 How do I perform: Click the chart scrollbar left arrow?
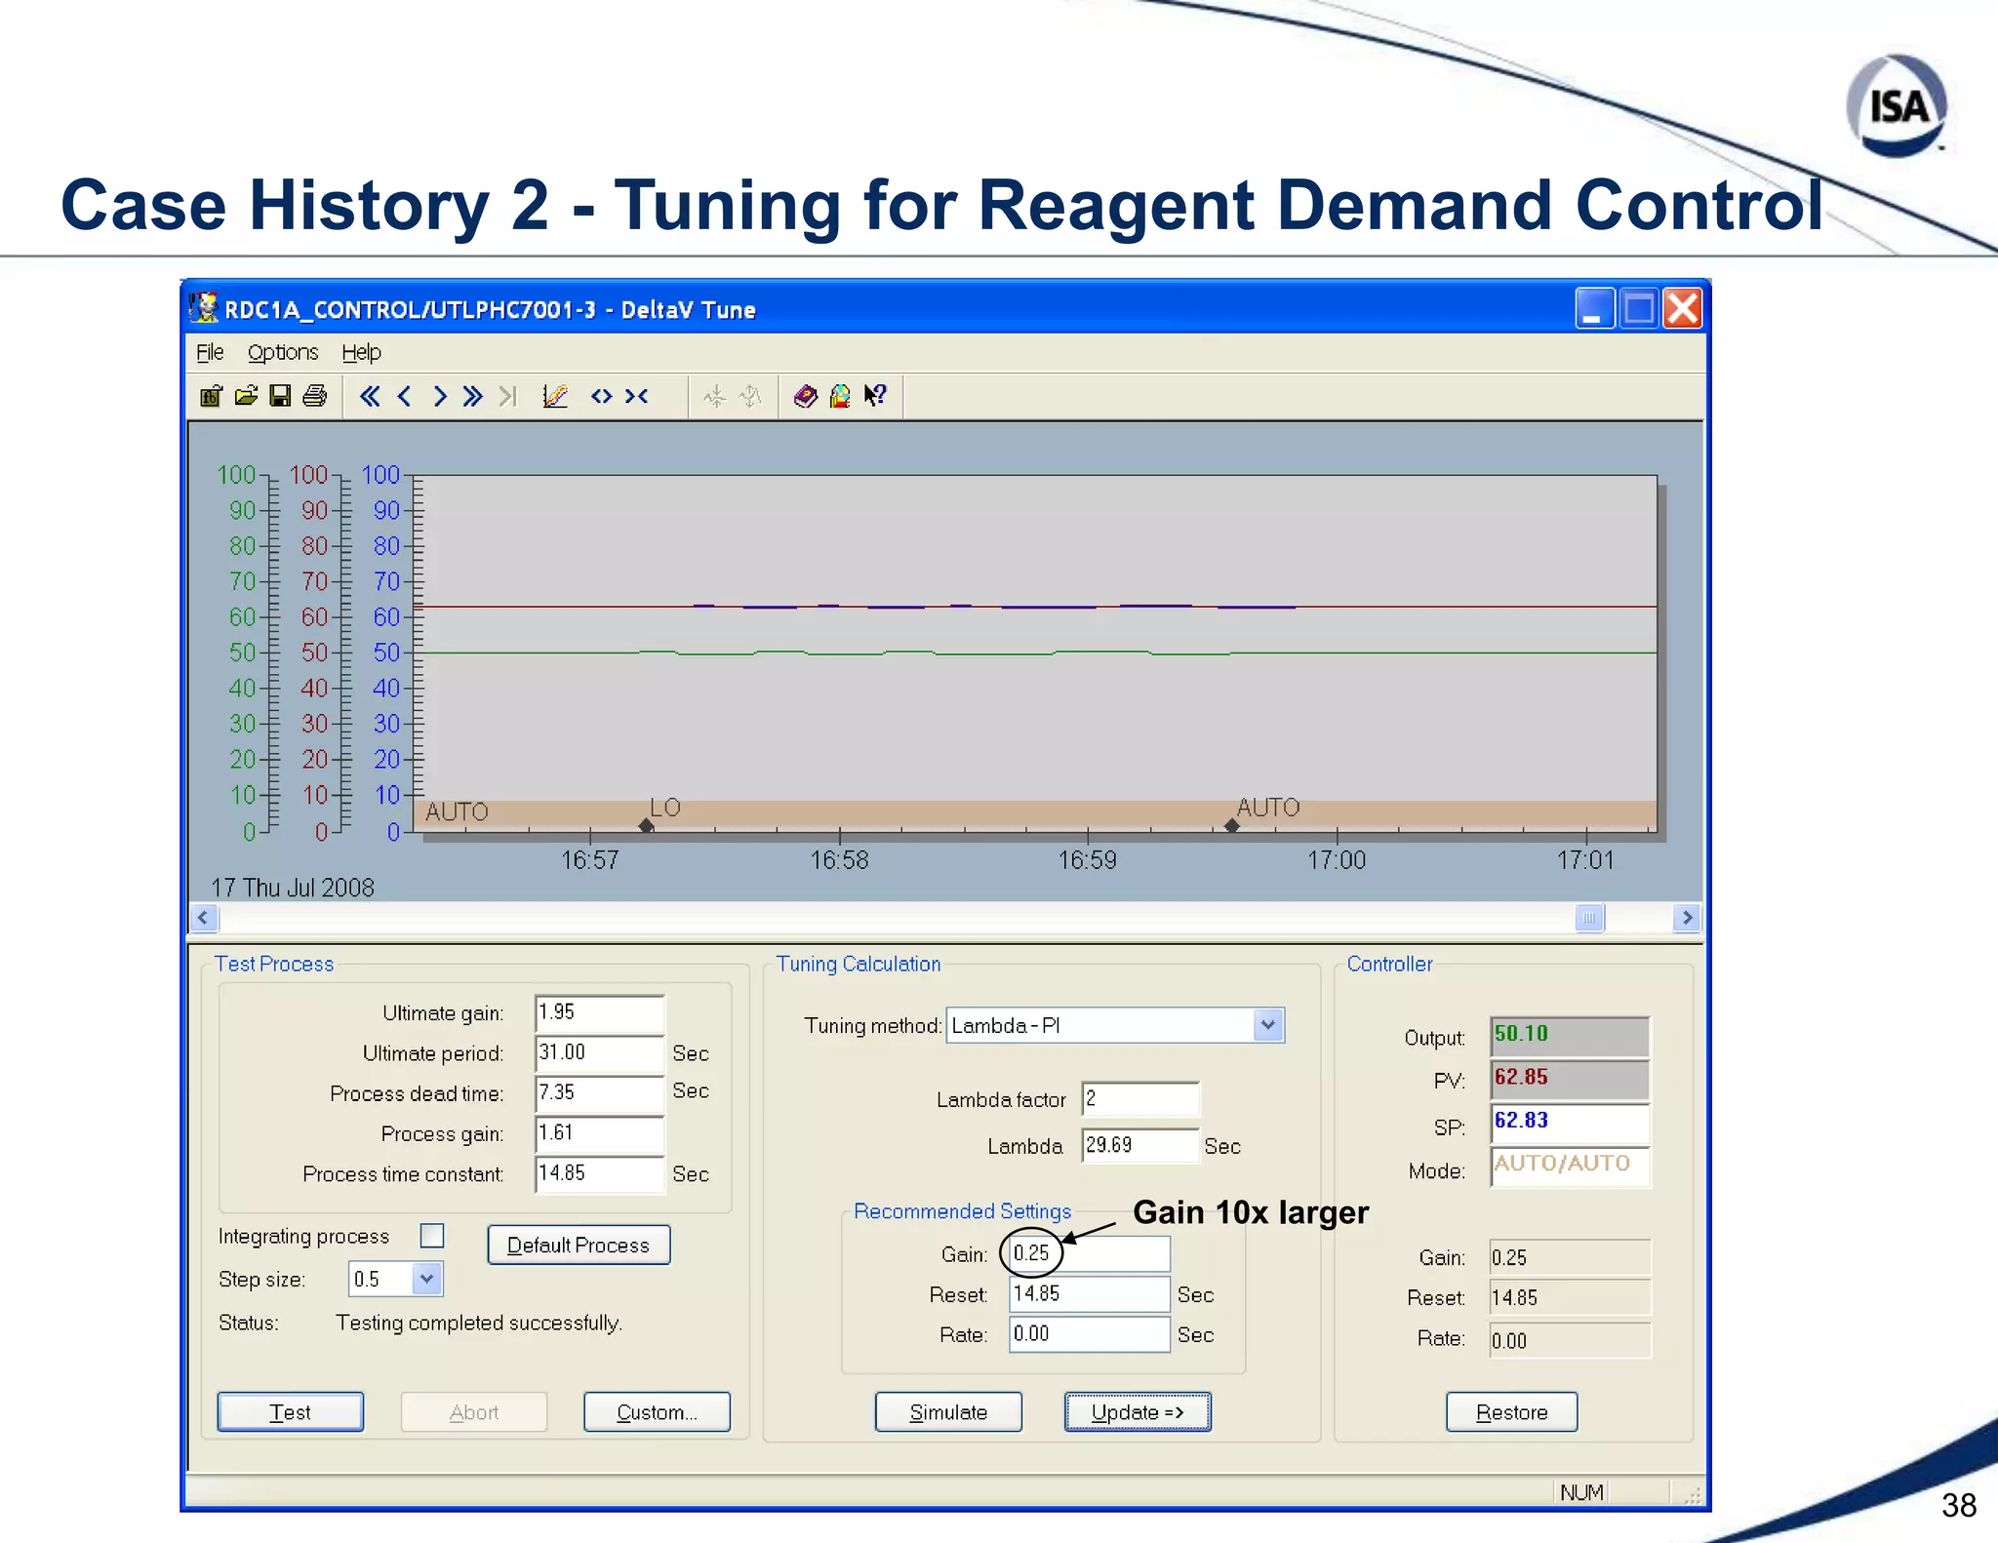(203, 918)
